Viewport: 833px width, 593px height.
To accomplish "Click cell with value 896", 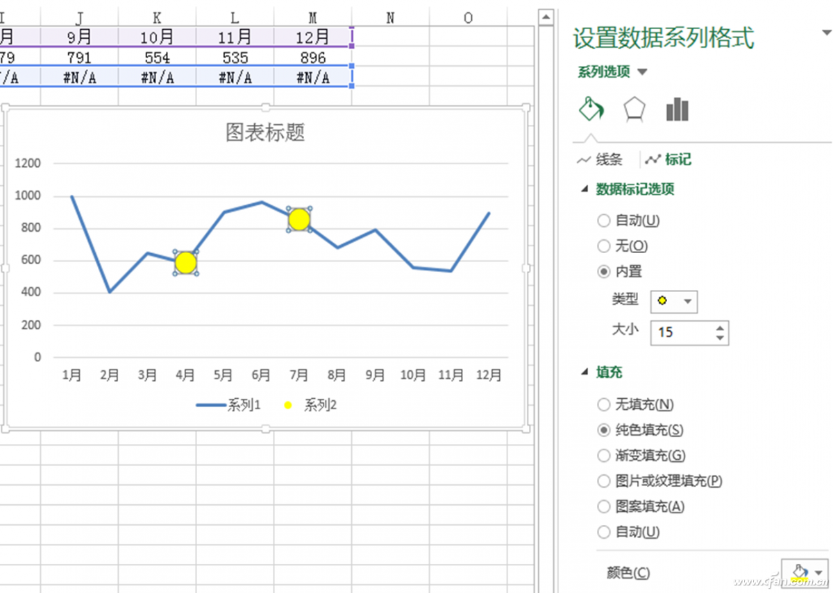I will (312, 58).
